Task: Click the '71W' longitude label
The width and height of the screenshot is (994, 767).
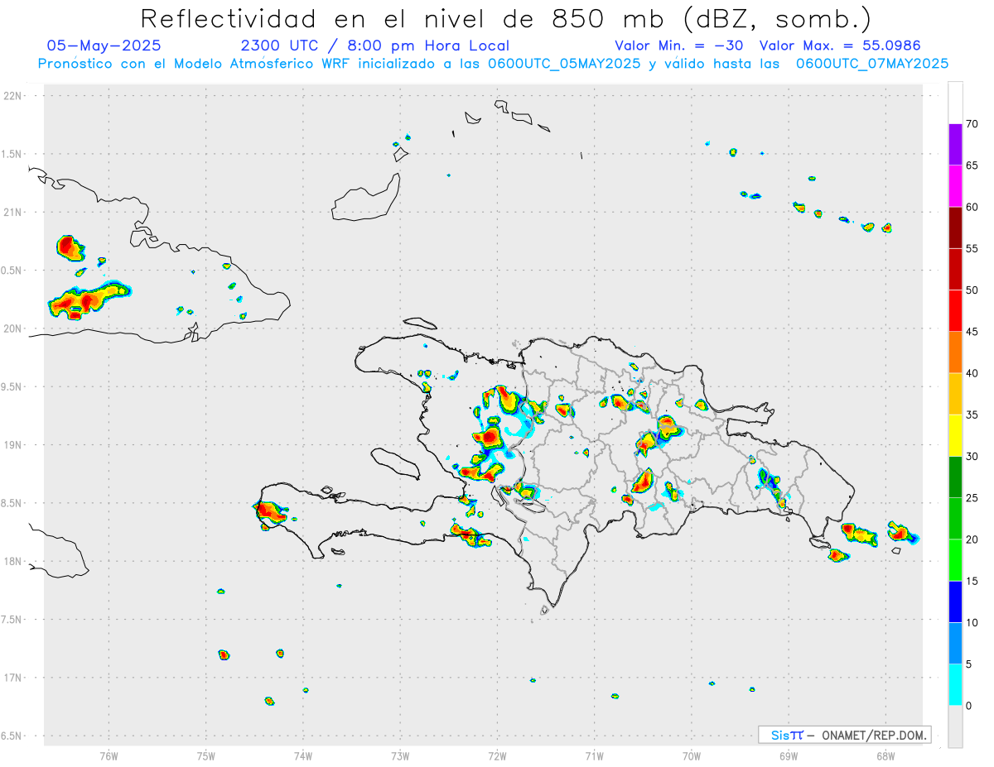Action: coord(594,755)
